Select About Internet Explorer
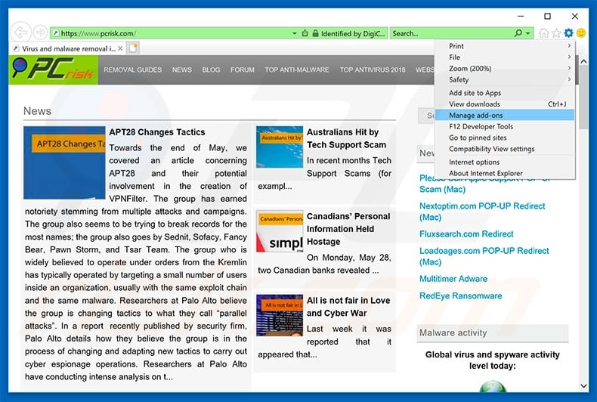The width and height of the screenshot is (597, 402). point(505,173)
